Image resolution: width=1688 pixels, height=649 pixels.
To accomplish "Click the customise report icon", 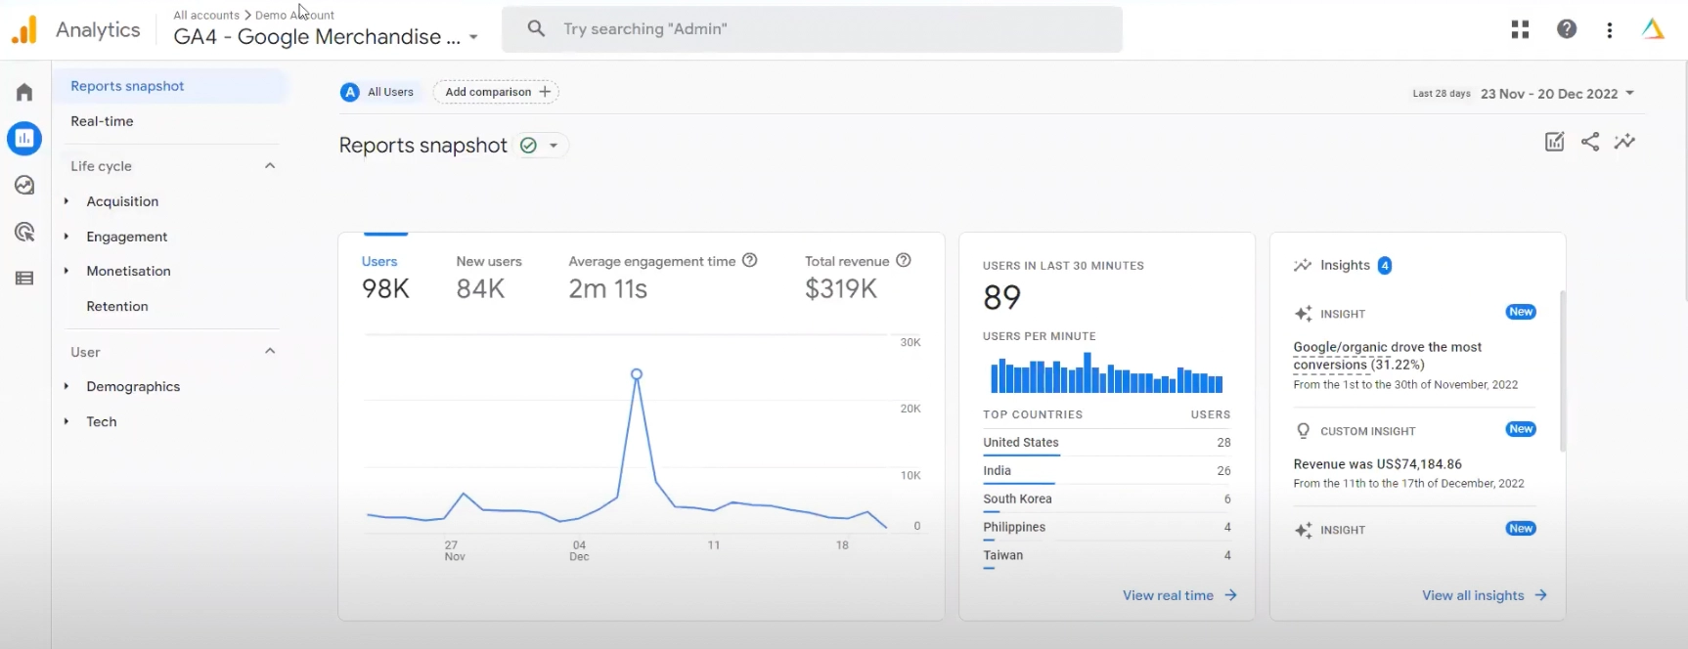I will tap(1554, 142).
